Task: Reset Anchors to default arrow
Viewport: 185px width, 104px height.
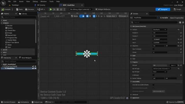Action: (179, 29)
